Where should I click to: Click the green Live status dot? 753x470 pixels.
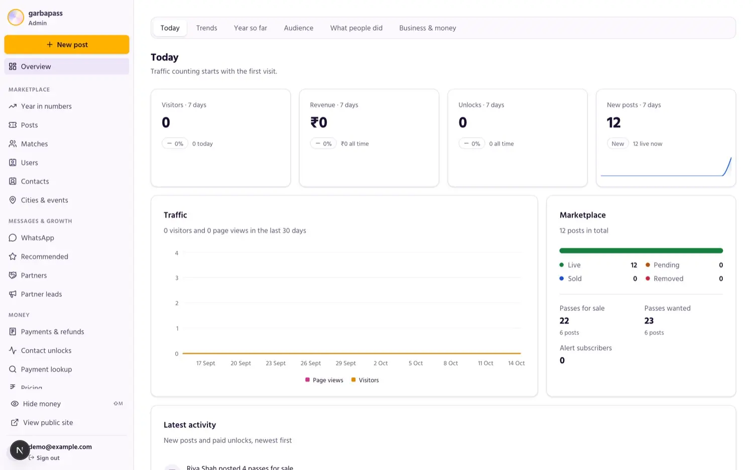pos(562,265)
